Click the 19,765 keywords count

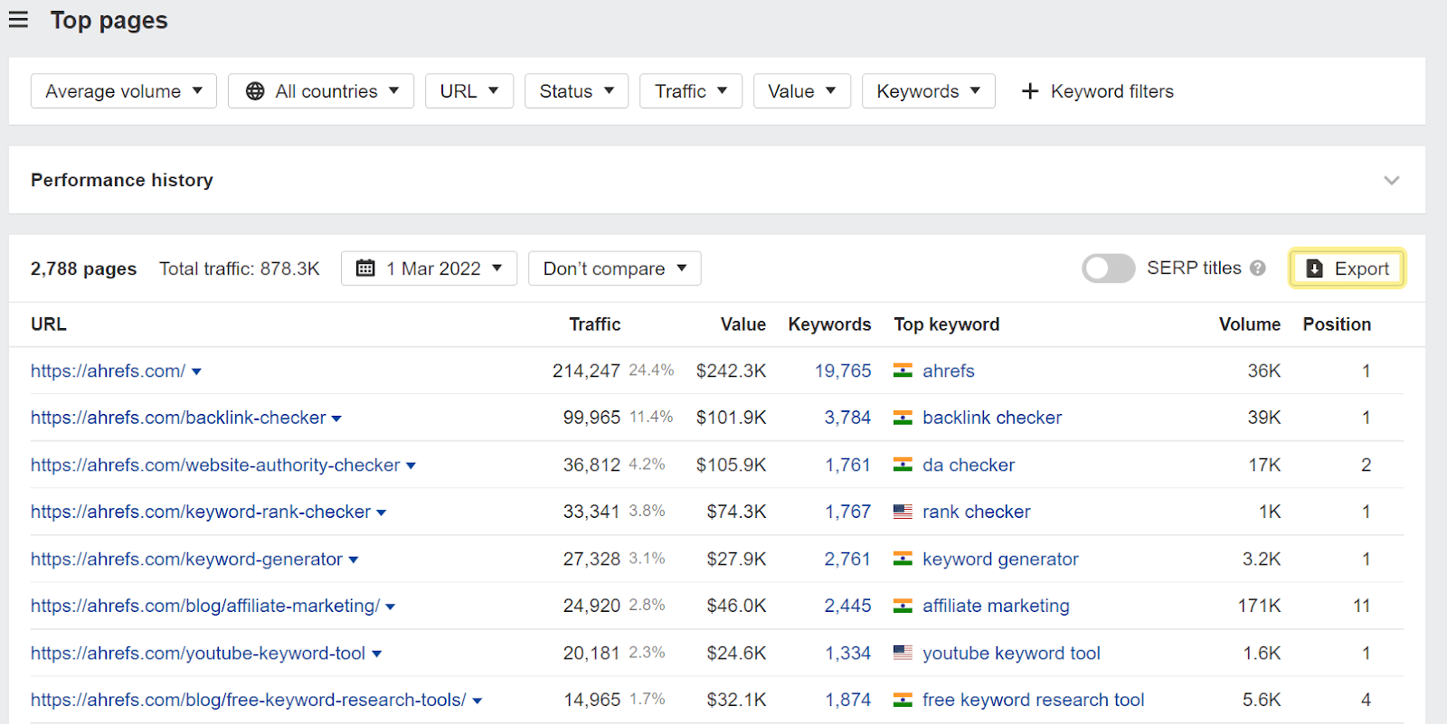click(x=843, y=371)
